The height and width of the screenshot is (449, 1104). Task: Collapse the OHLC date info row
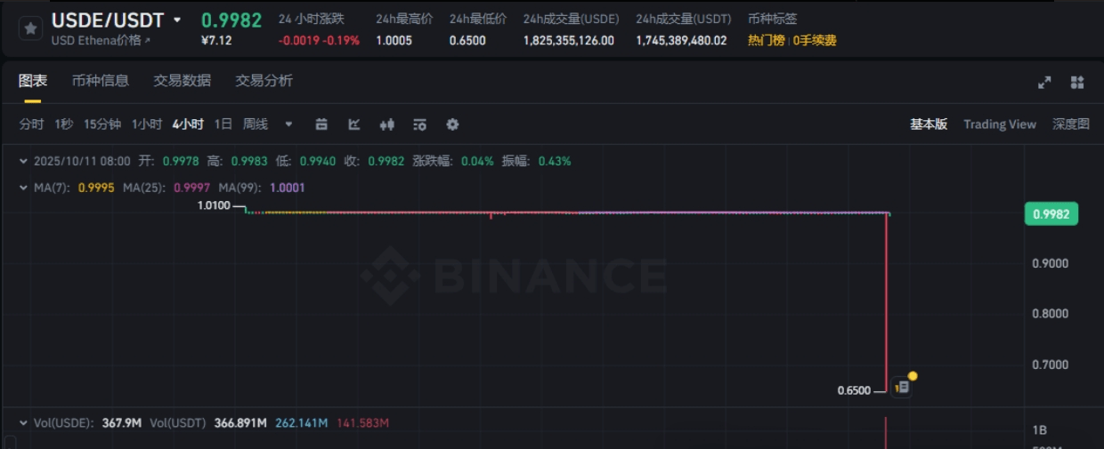[23, 161]
